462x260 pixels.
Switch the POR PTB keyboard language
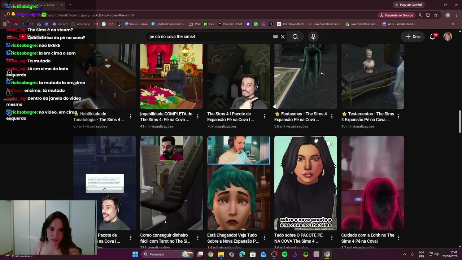tap(421, 254)
